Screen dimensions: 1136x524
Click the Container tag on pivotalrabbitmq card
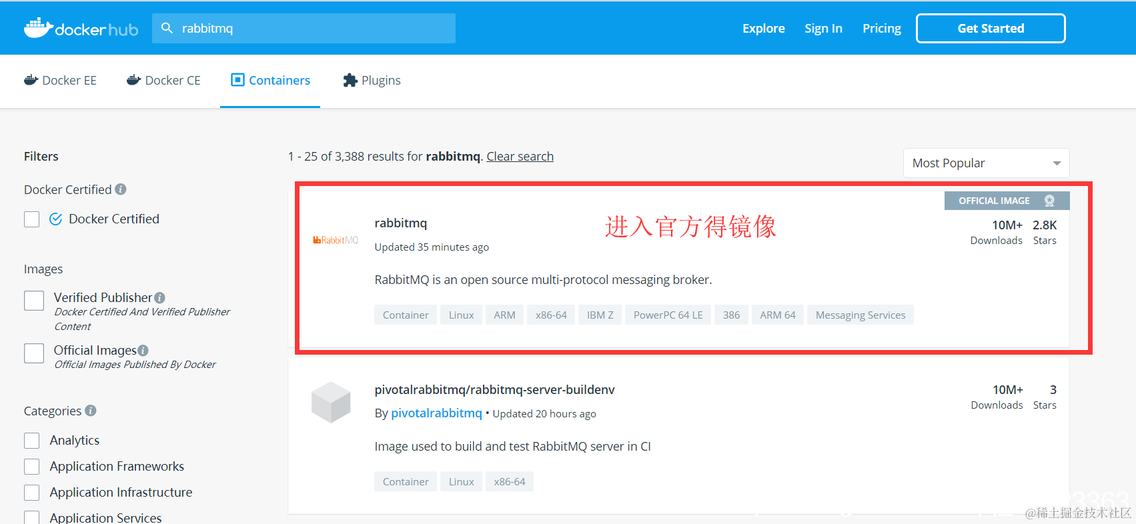406,481
